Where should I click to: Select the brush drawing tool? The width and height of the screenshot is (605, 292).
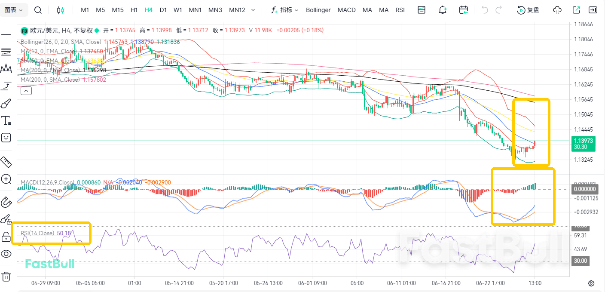[6, 103]
